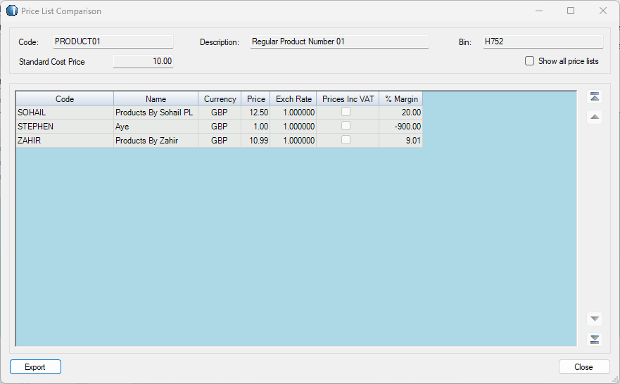Toggle Prices Inc VAT for ZAHIR row
The width and height of the screenshot is (620, 384).
346,140
